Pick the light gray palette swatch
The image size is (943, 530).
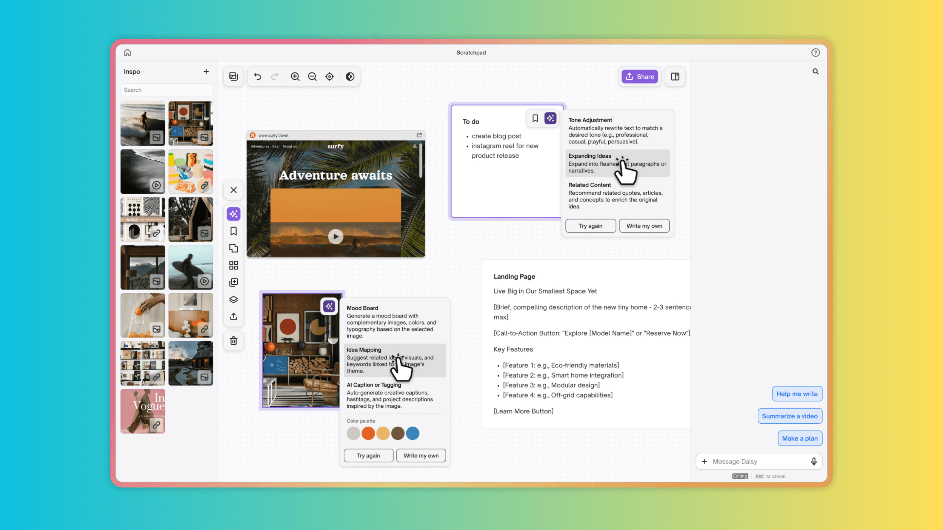(x=353, y=433)
